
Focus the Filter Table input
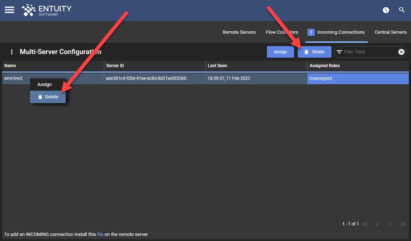click(x=370, y=52)
